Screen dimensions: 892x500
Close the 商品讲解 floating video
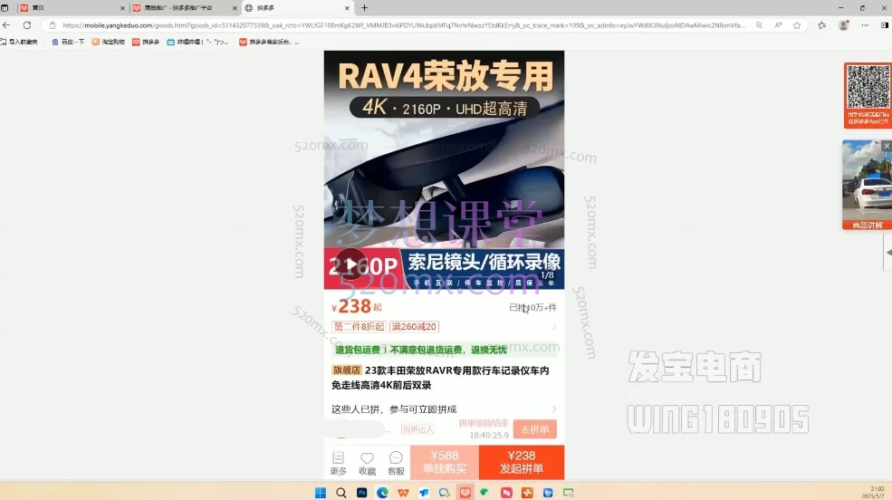(x=887, y=146)
